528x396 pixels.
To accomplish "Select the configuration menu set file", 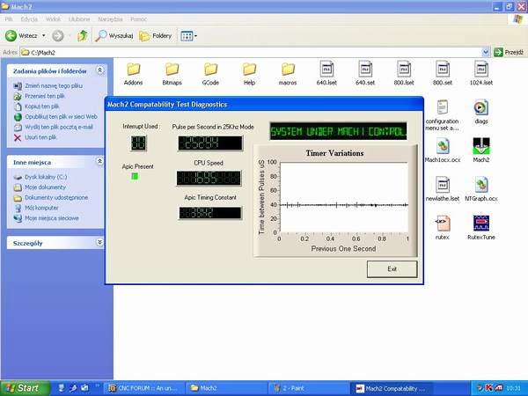I will tap(442, 114).
